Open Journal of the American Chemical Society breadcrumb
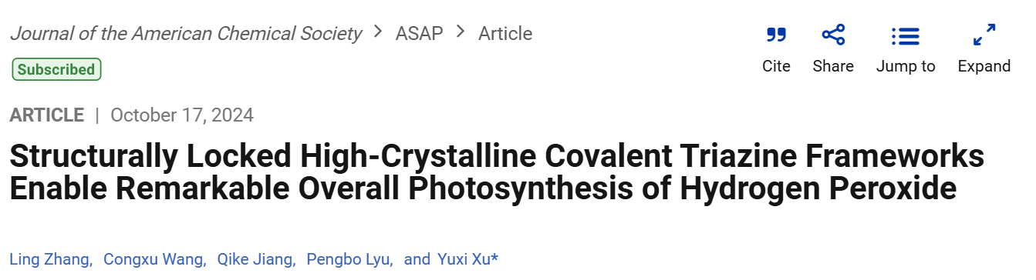Screen dimensions: 1036x280 coord(186,33)
